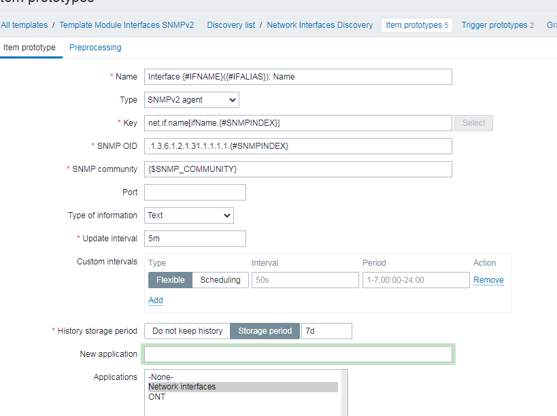Open Network Interfaces Discovery breadcrumb
Viewport: 557px width, 416px height.
[320, 25]
